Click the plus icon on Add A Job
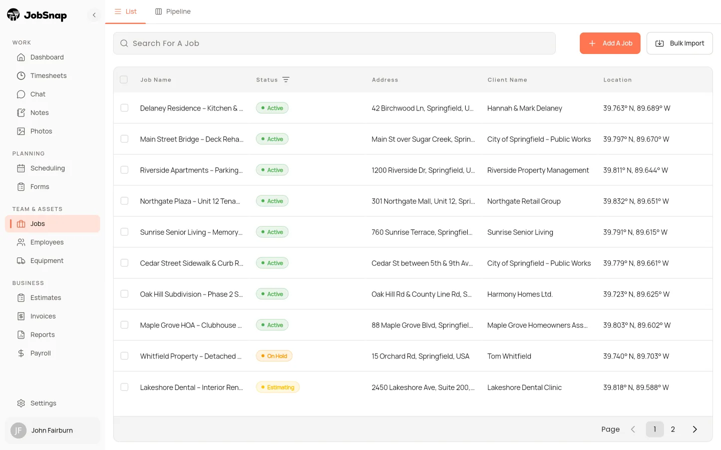Image resolution: width=721 pixels, height=450 pixels. 592,43
